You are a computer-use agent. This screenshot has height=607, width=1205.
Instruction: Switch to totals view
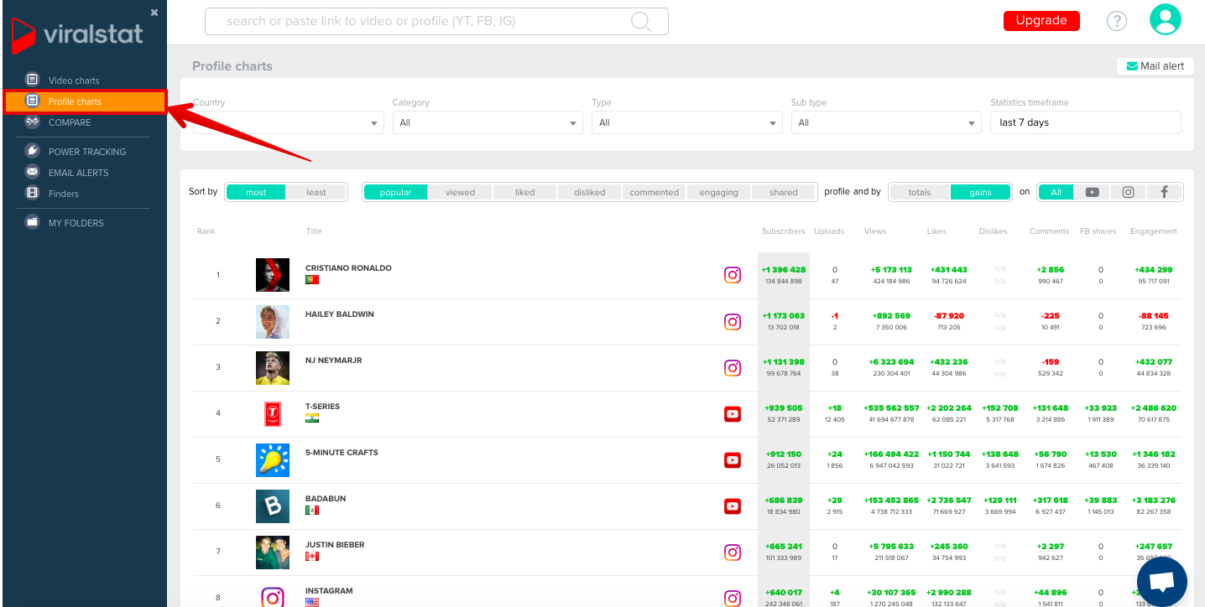click(920, 192)
